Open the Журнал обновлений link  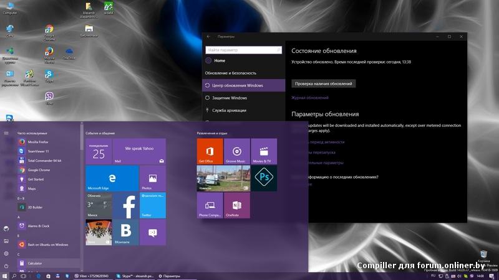tap(309, 98)
